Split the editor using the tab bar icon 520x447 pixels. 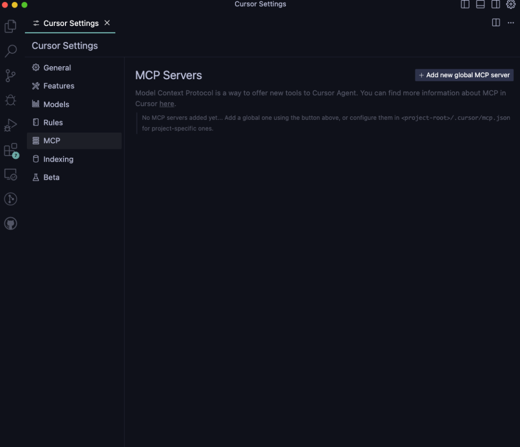tap(496, 22)
